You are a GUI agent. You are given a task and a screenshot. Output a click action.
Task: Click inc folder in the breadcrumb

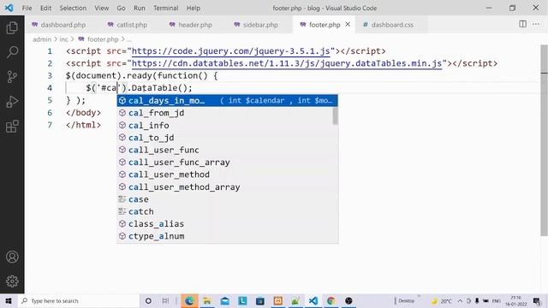tap(63, 39)
